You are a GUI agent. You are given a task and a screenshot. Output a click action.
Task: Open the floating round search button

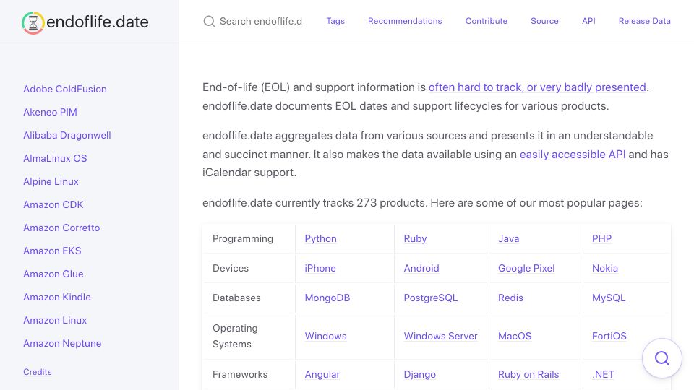pyautogui.click(x=662, y=358)
